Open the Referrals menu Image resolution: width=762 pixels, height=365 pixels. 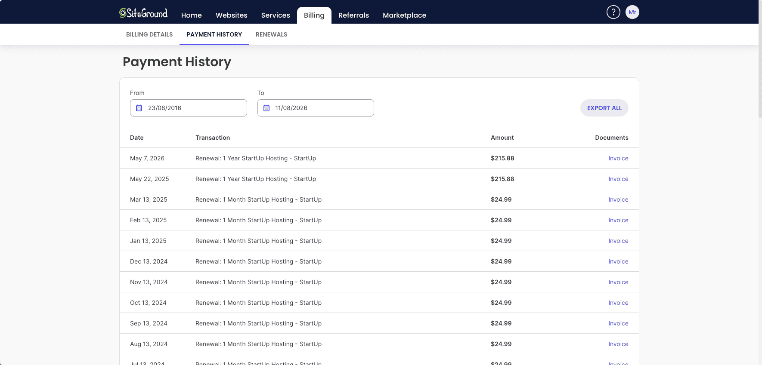tap(353, 15)
